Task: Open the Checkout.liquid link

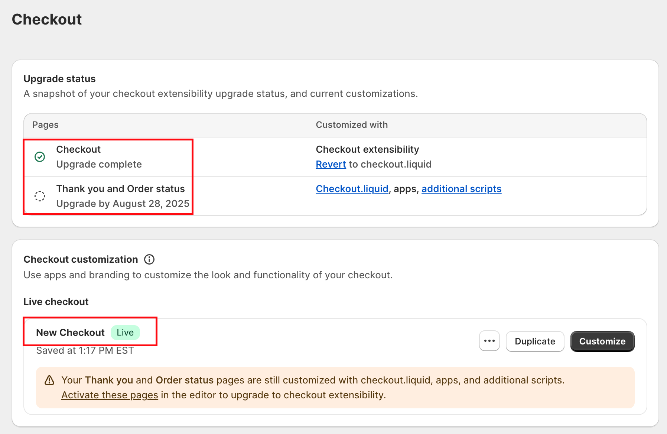Action: (352, 189)
